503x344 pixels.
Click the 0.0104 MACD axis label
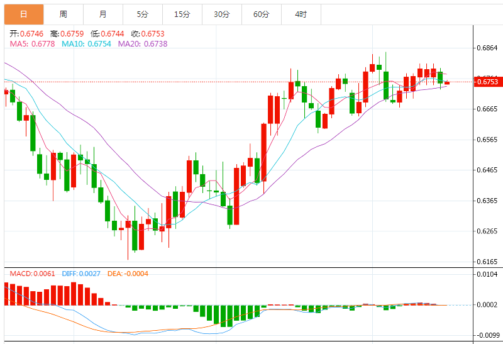487,274
